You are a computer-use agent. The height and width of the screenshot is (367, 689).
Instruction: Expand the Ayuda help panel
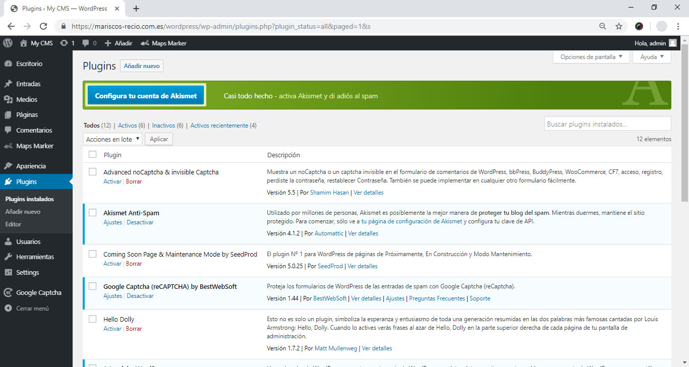coord(652,57)
